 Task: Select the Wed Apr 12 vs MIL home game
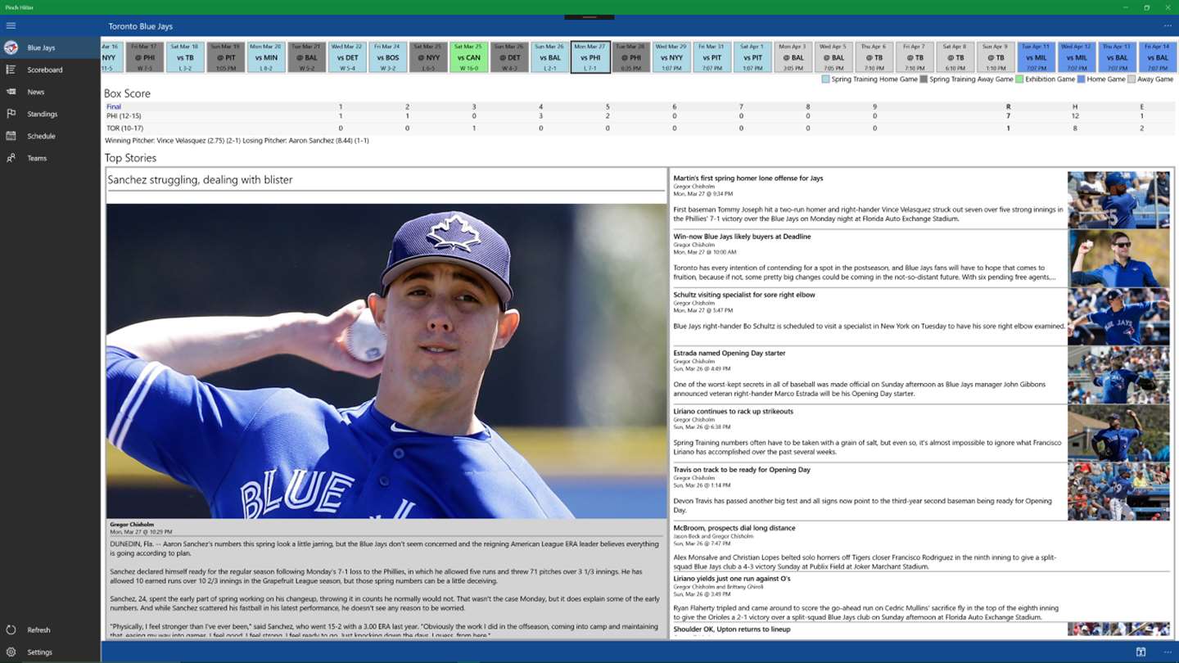coord(1077,57)
